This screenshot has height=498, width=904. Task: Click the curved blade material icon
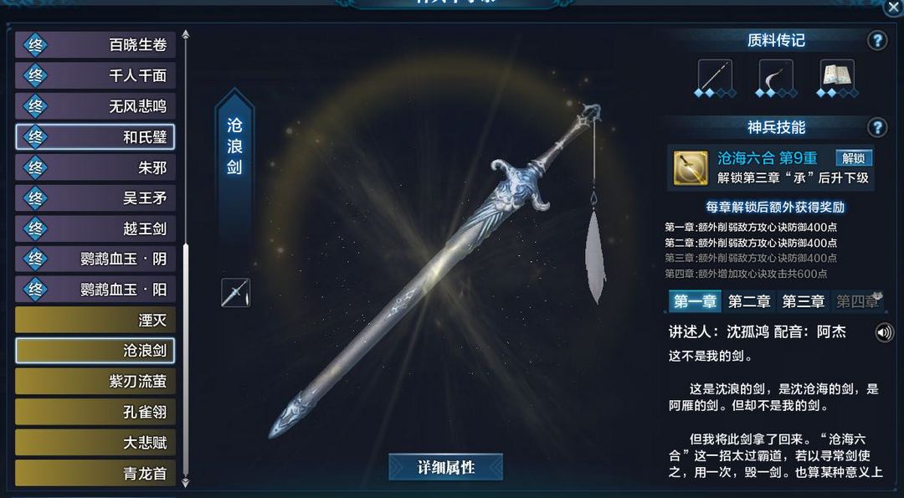[776, 75]
